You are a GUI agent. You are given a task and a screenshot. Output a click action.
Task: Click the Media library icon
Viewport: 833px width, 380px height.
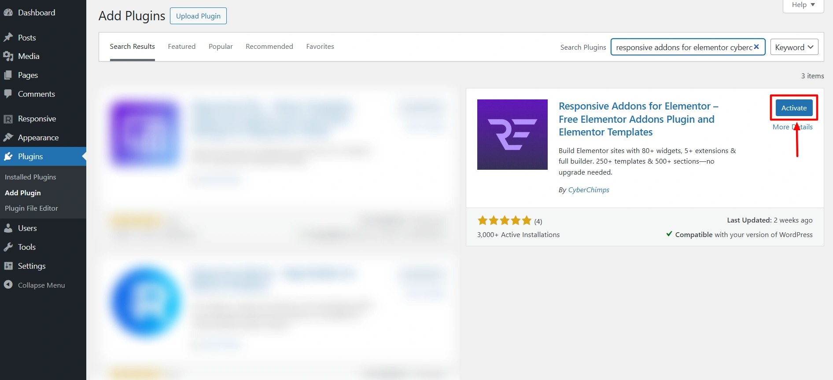(x=8, y=56)
